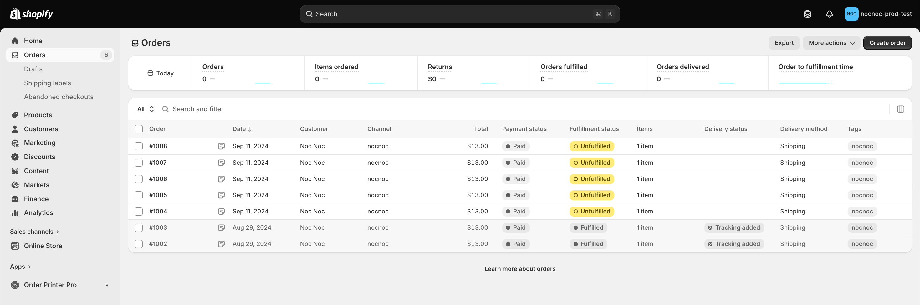Viewport: 920px width, 305px height.
Task: Click the Analytics bar chart icon
Action: click(15, 212)
